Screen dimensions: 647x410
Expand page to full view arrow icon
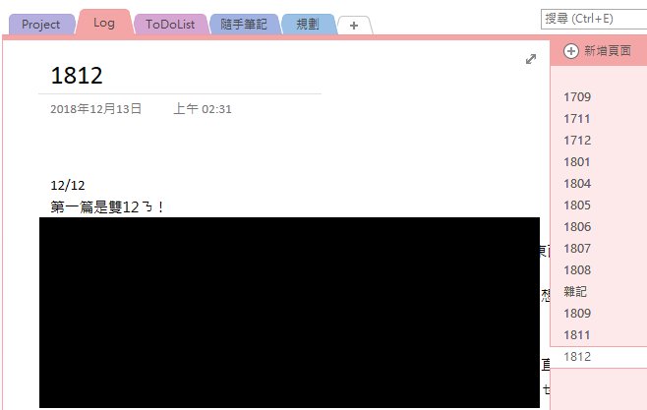[x=531, y=59]
